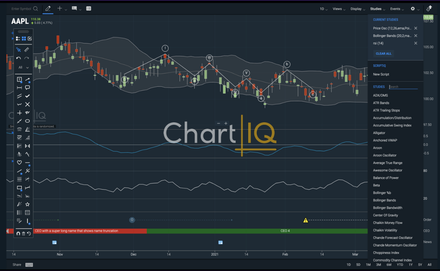Viewport: 440px width, 271px height.
Task: Toggle keyboard shortcuts icon next to Share
Action: click(29, 265)
